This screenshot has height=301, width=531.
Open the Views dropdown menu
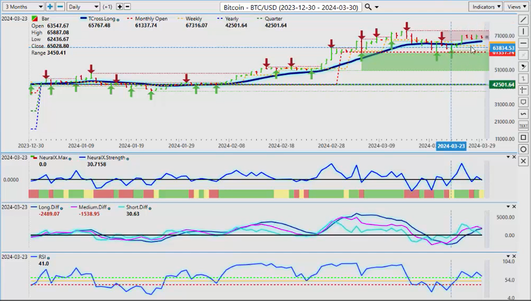pyautogui.click(x=516, y=7)
